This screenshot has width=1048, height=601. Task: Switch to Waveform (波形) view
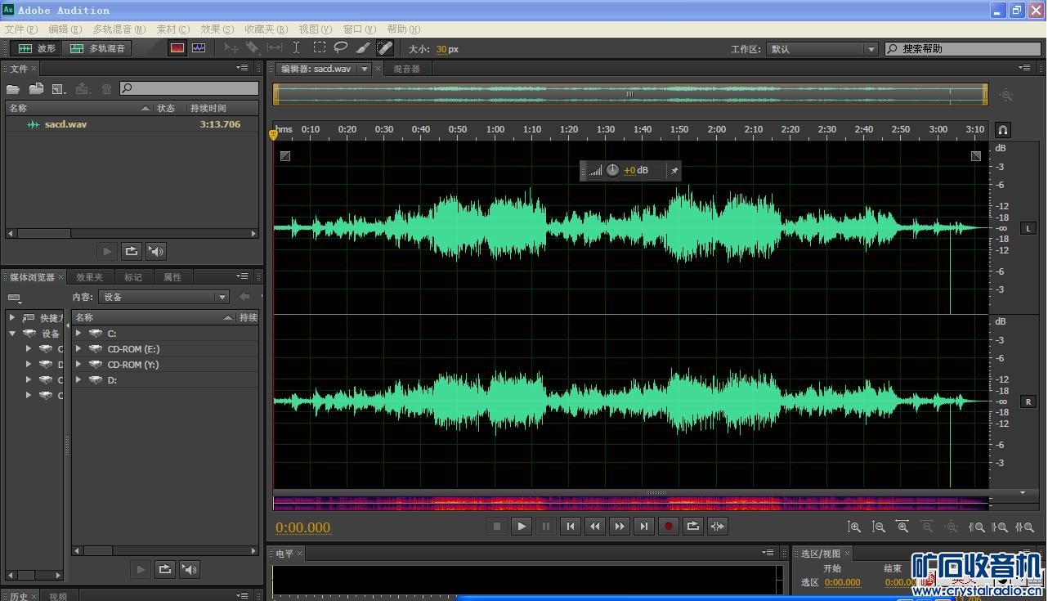point(37,49)
